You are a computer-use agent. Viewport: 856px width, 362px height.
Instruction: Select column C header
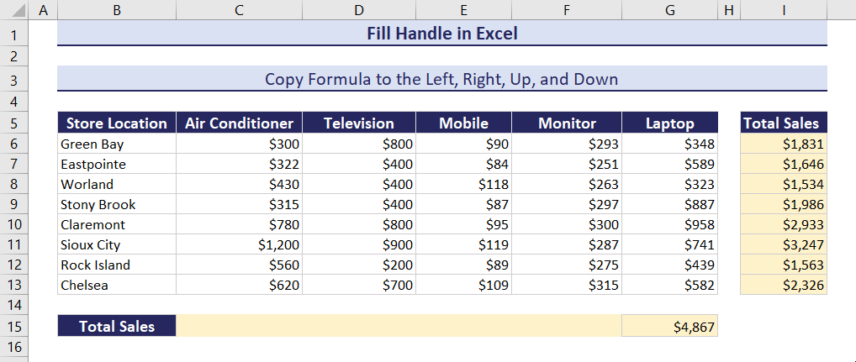pyautogui.click(x=239, y=10)
